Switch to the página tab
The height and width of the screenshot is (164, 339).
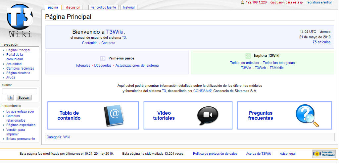click(x=53, y=7)
